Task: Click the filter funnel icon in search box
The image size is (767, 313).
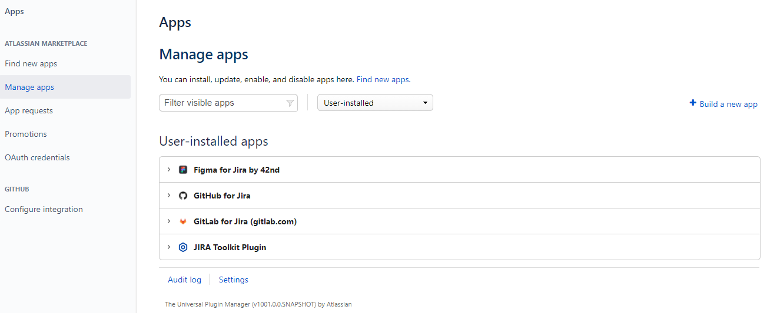Action: pos(290,103)
